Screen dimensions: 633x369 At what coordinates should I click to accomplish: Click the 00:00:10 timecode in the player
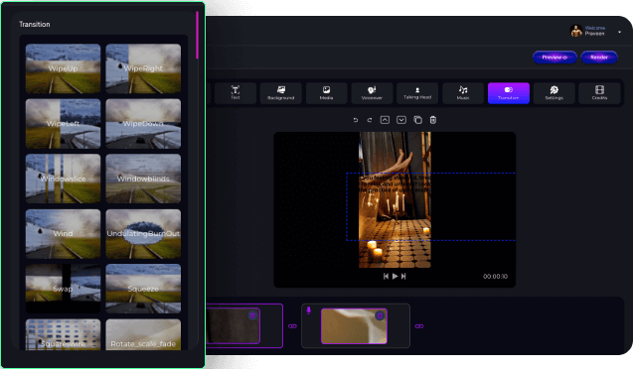[x=495, y=277]
